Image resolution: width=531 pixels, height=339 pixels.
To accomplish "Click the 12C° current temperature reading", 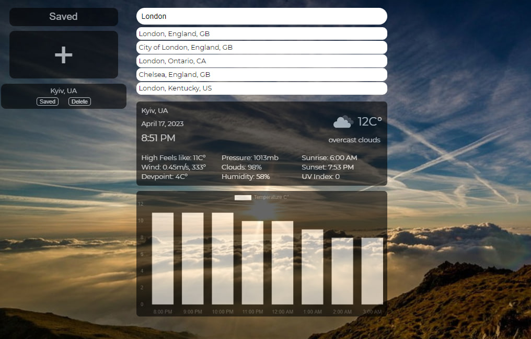I will click(370, 121).
